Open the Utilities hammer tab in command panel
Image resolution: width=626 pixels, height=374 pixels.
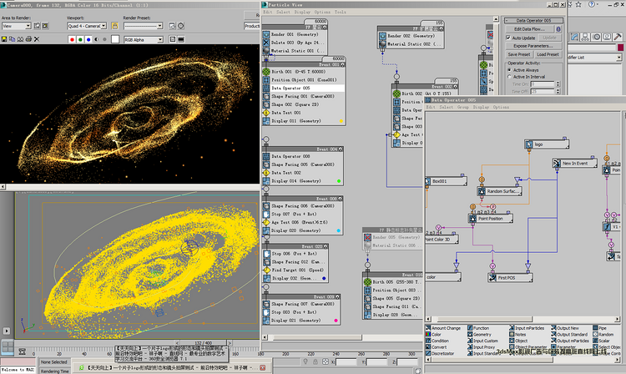coord(617,37)
